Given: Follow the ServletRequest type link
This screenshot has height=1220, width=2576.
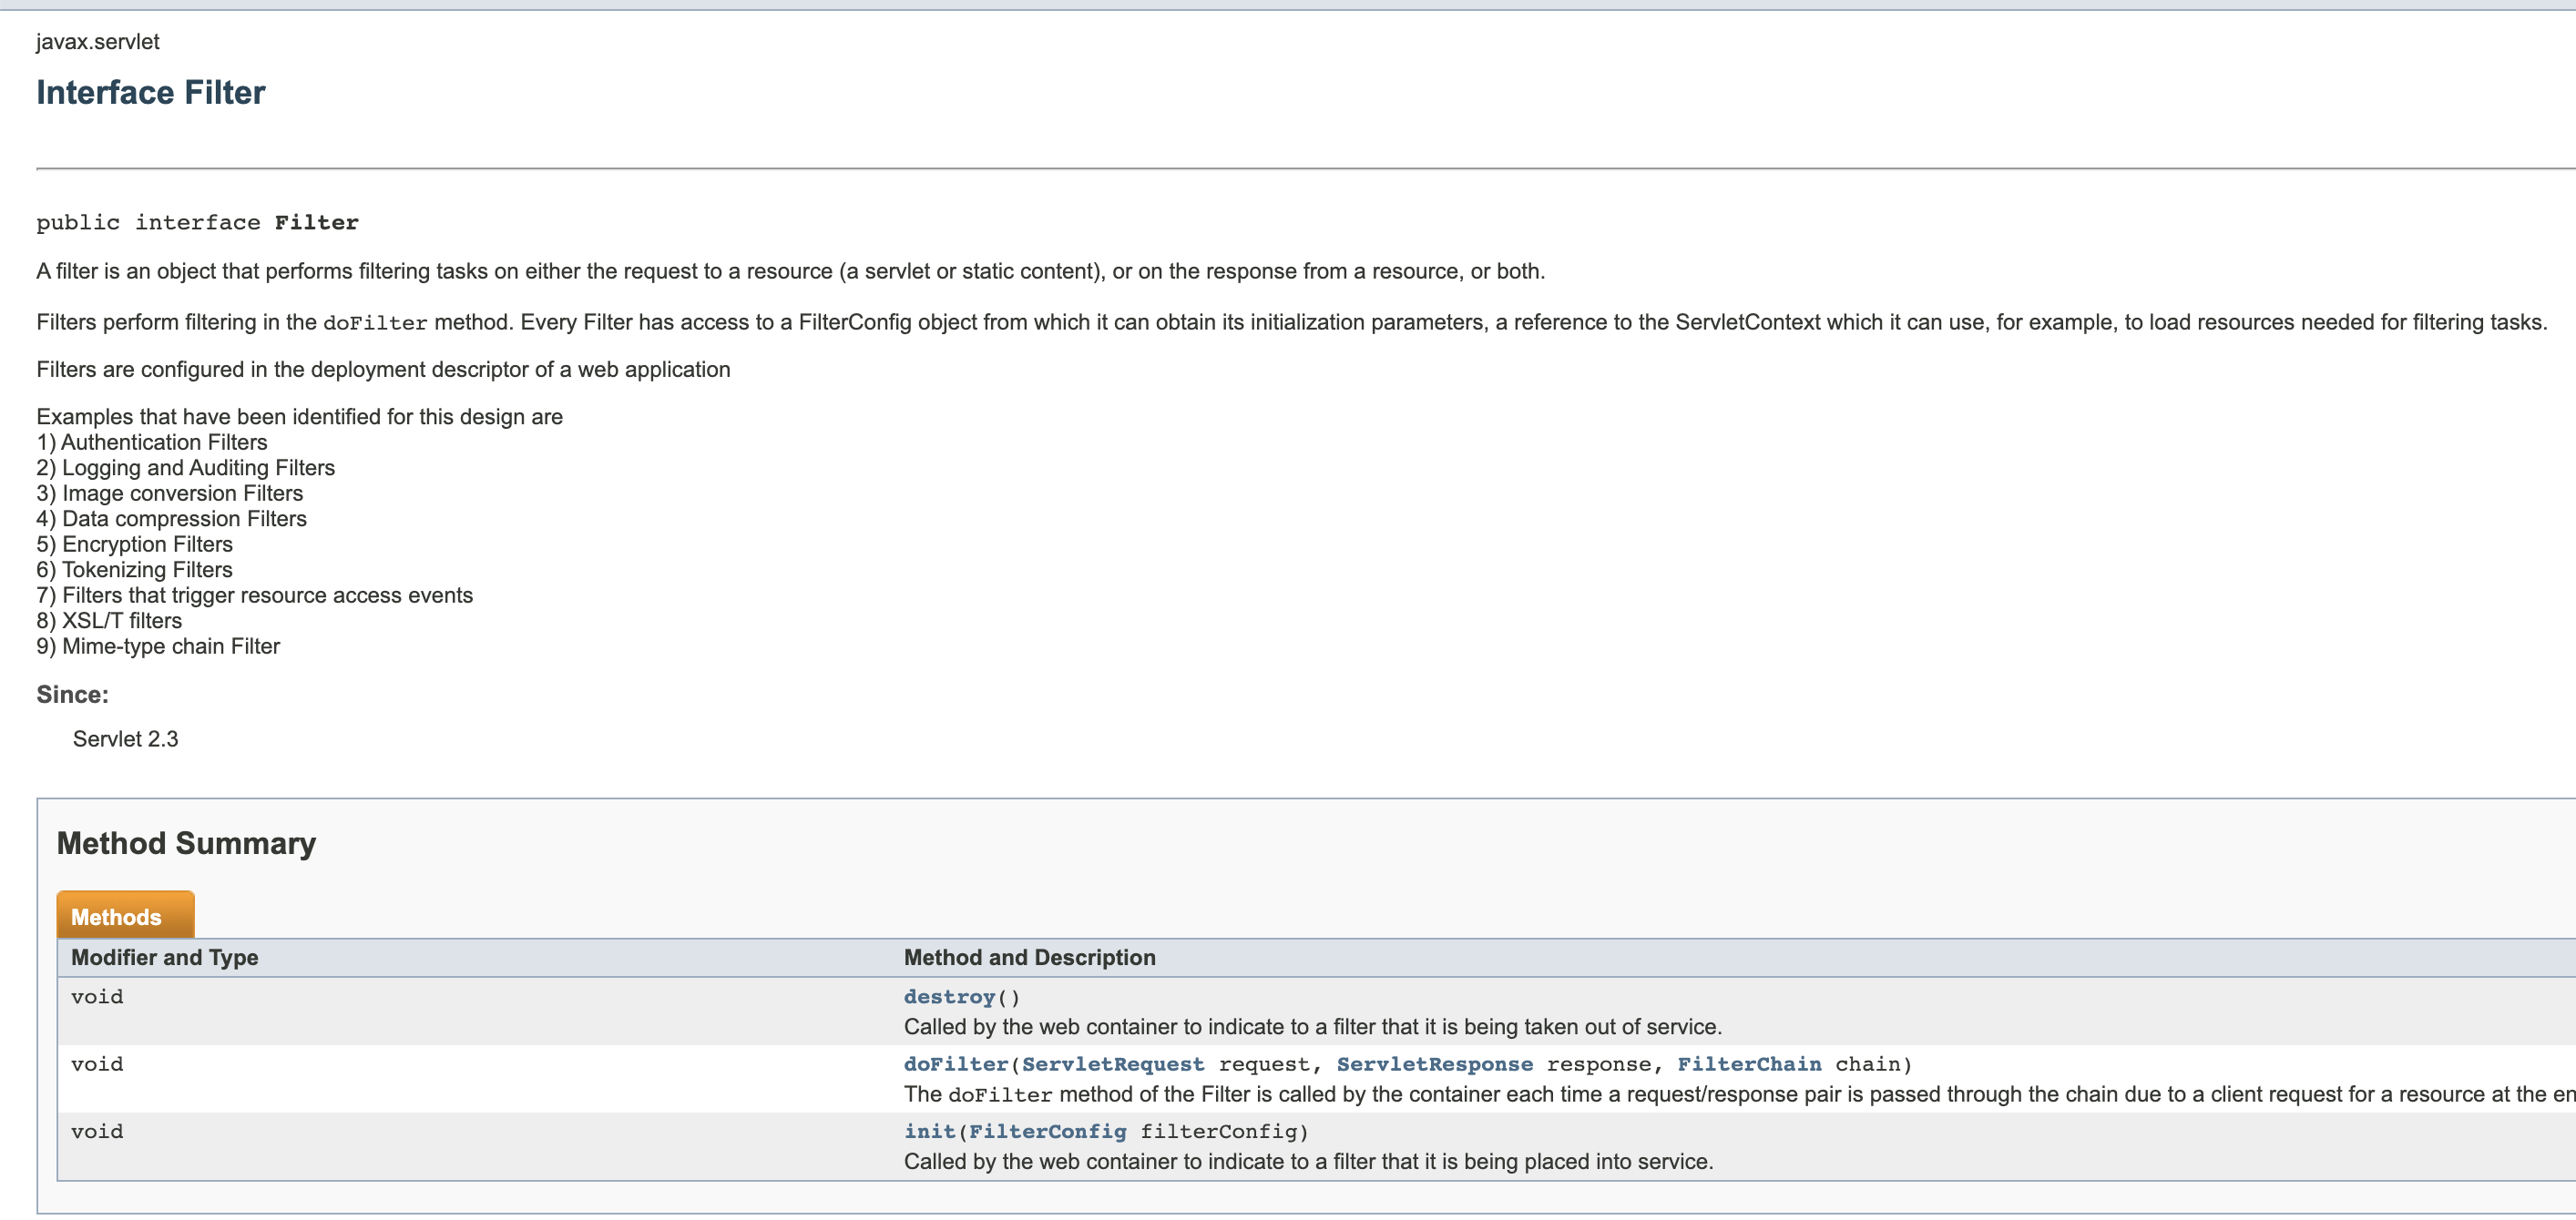Looking at the screenshot, I should [x=1113, y=1064].
